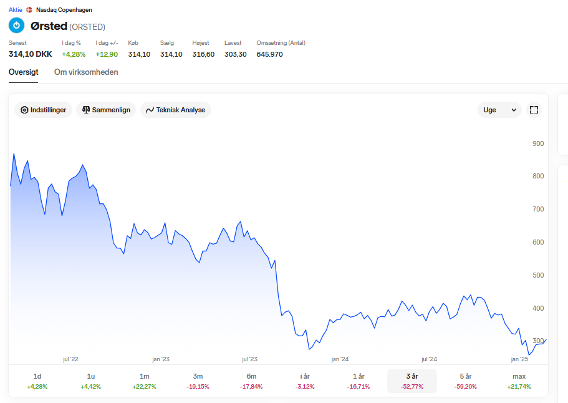The height and width of the screenshot is (403, 568).
Task: Select the 6m time range
Action: click(251, 381)
